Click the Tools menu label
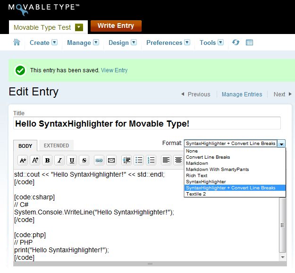 [208, 43]
